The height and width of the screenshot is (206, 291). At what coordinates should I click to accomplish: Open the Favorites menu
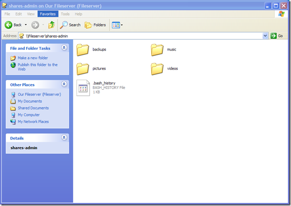click(x=48, y=14)
